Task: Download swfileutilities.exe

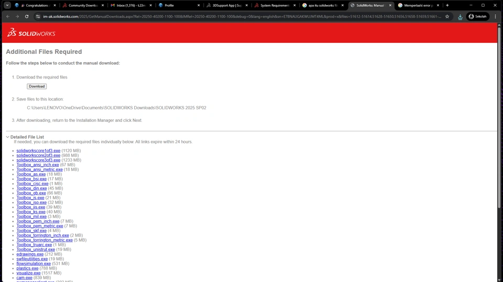Action: (x=32, y=259)
